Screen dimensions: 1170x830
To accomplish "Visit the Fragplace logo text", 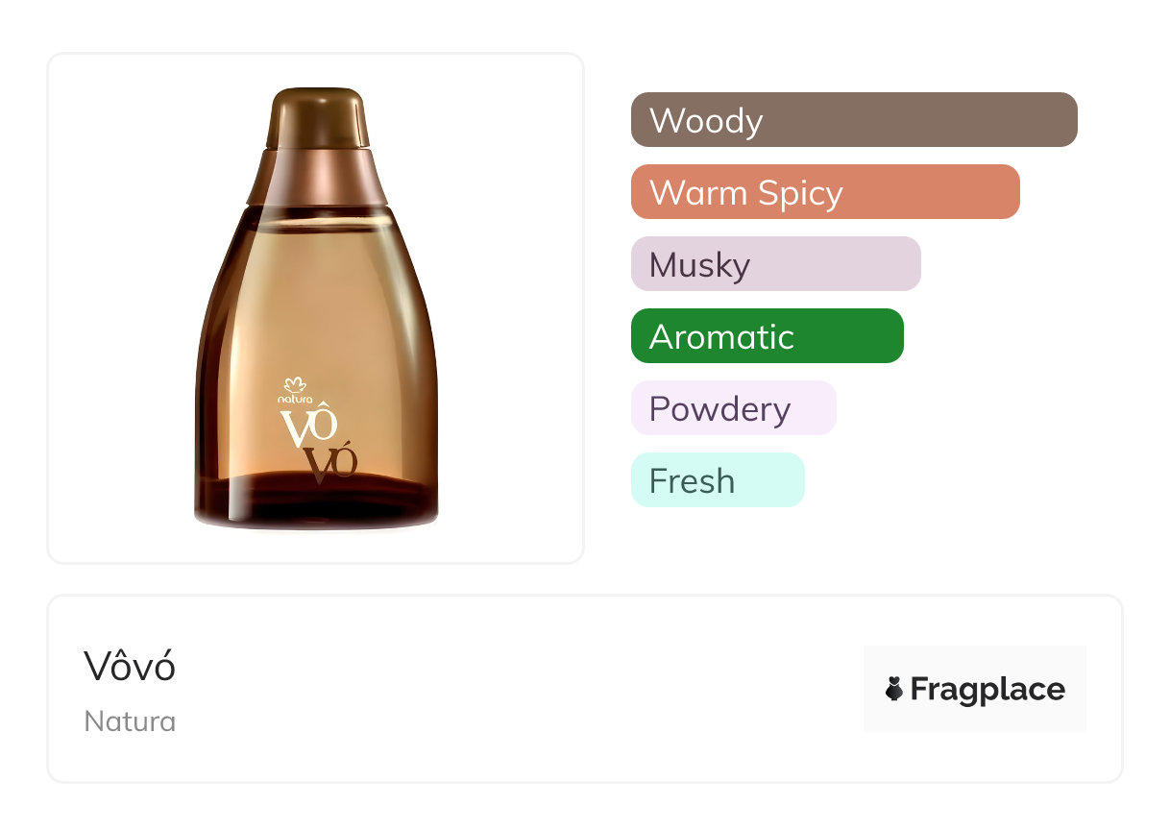I will 987,690.
